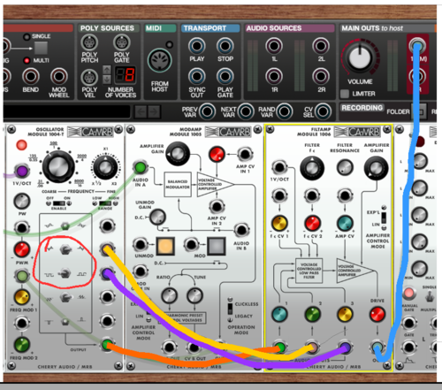Click the red DRIVE knob
The height and width of the screenshot is (390, 442).
pyautogui.click(x=377, y=314)
